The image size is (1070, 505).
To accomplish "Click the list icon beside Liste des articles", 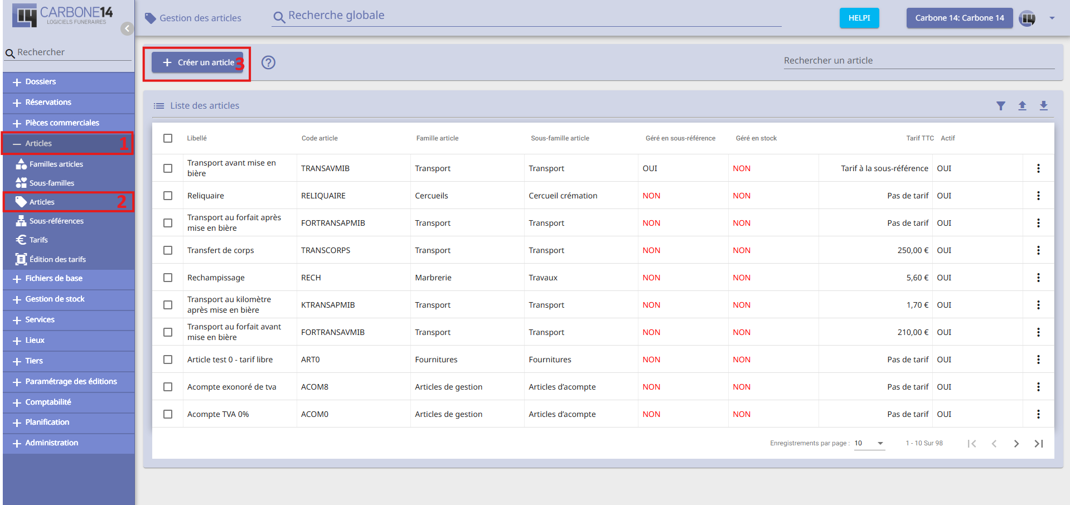I will tap(159, 106).
